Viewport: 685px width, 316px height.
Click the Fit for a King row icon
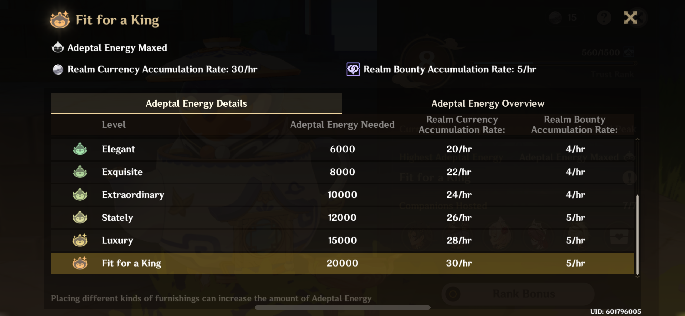[x=80, y=263]
